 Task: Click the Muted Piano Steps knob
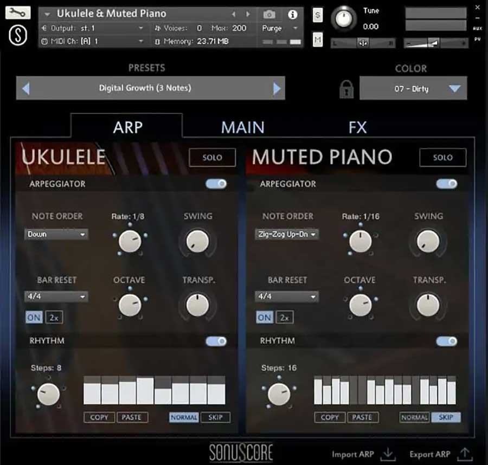click(279, 395)
